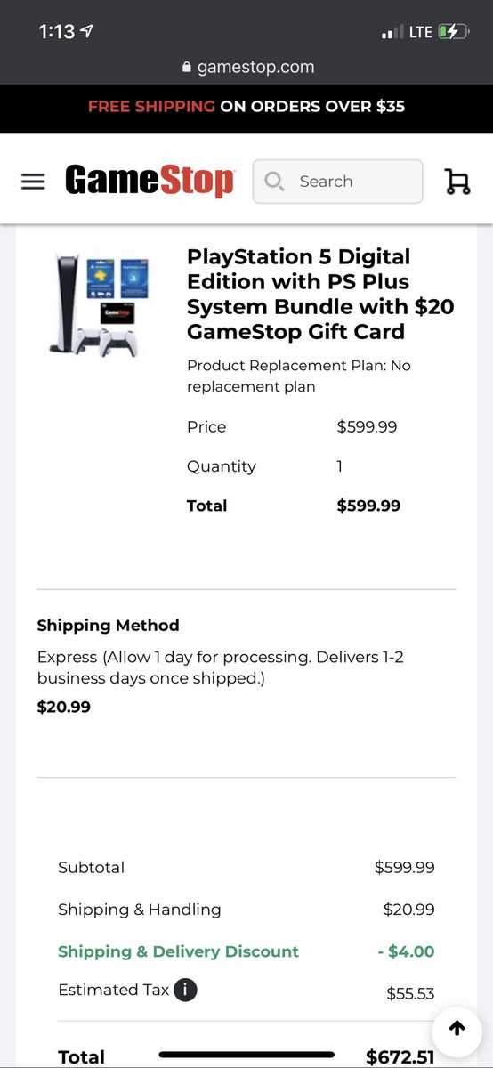Tap the iOS home indicator bar
The height and width of the screenshot is (1068, 493).
[246, 1056]
